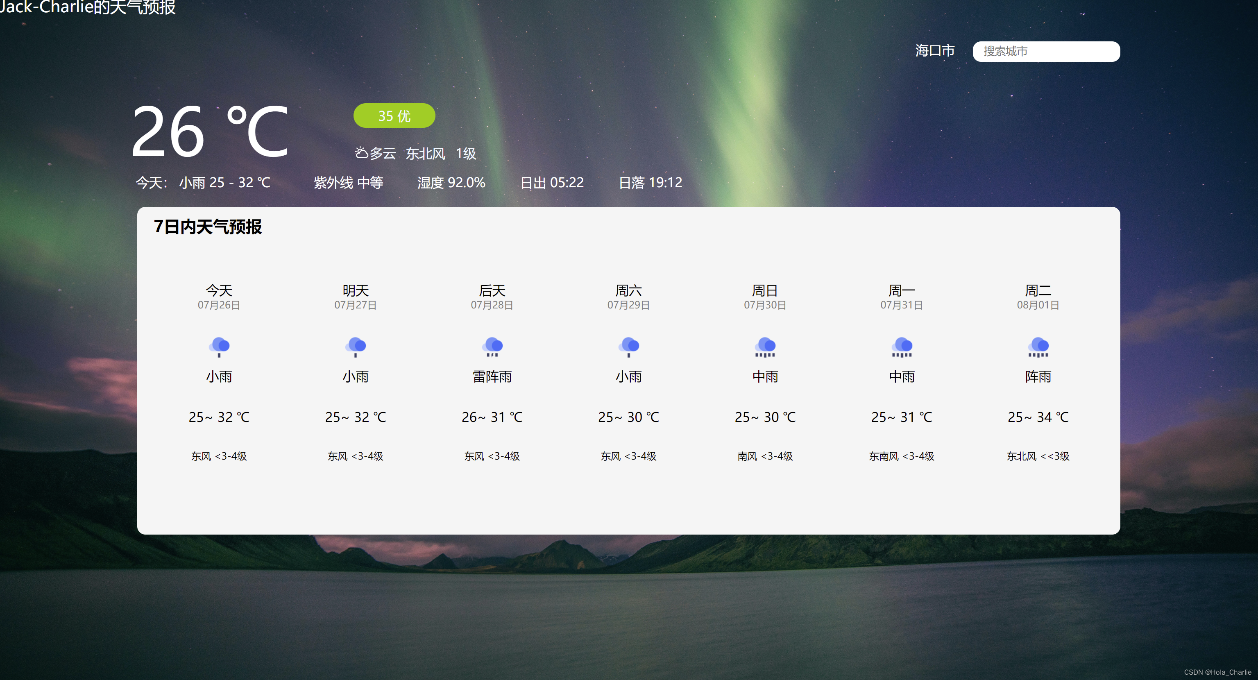Click the page title Jack-Charlie的天气预报
The image size is (1258, 680).
point(88,7)
